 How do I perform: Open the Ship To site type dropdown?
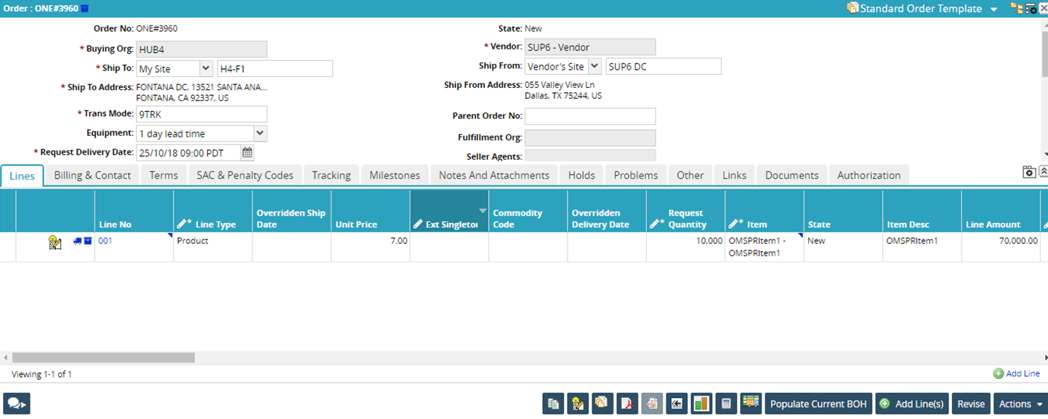coord(205,69)
